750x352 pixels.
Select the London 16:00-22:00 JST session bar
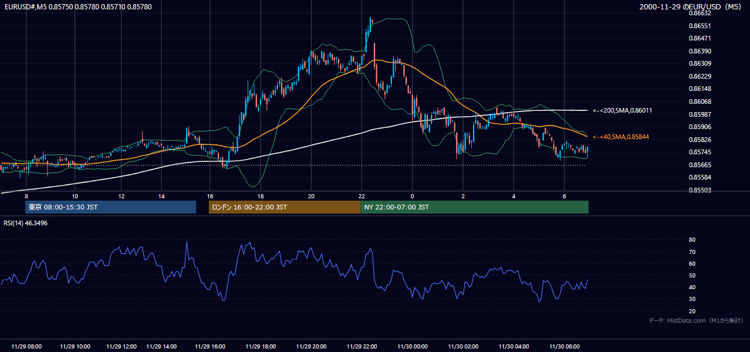[x=285, y=207]
